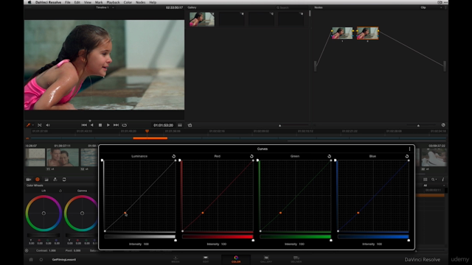
Task: Select node 1 in the node editor
Action: (x=342, y=33)
